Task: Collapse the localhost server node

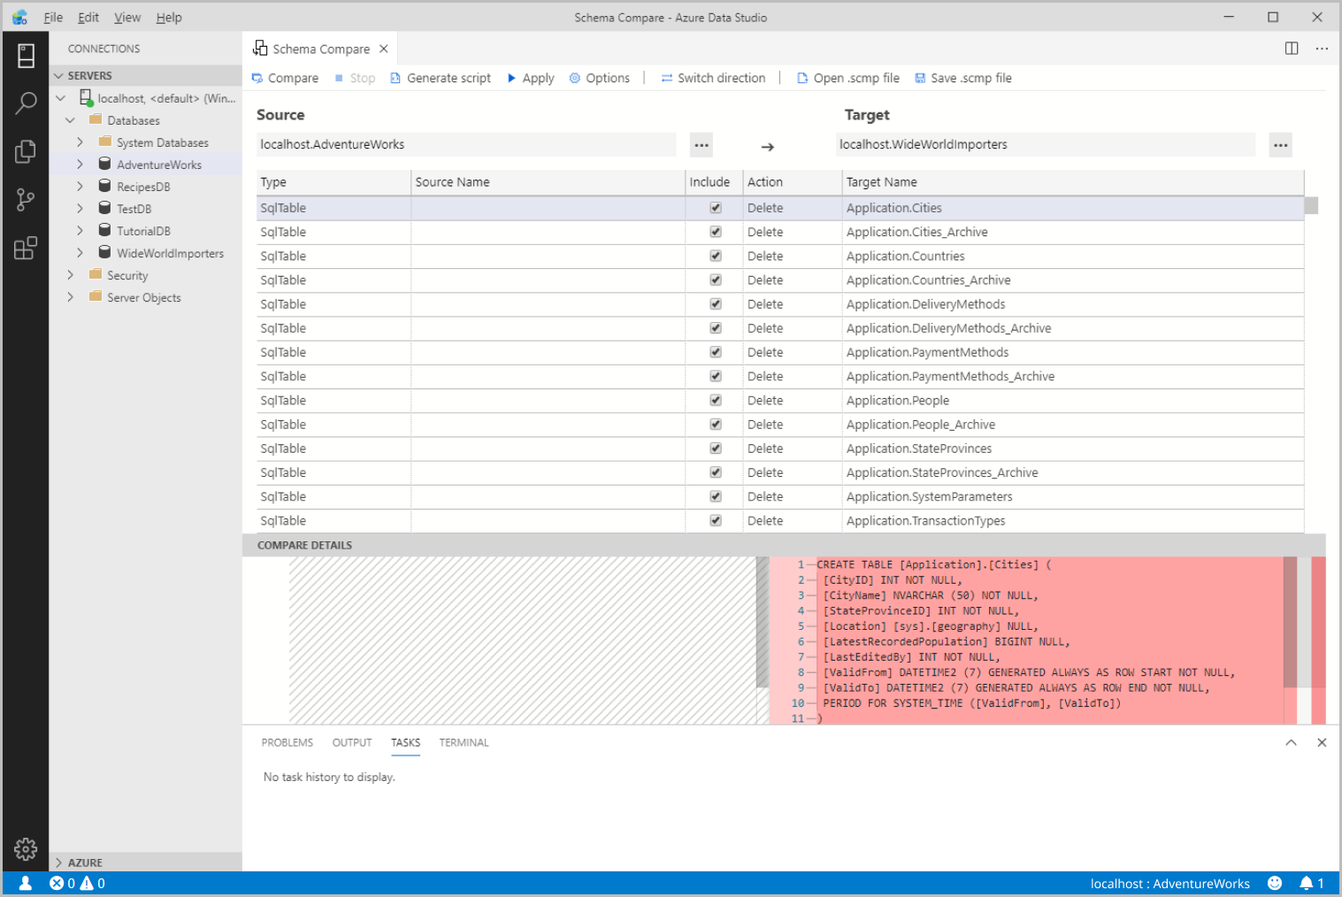Action: tap(61, 98)
